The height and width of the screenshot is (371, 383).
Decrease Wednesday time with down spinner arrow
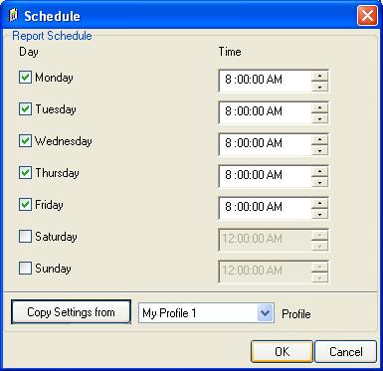(319, 150)
